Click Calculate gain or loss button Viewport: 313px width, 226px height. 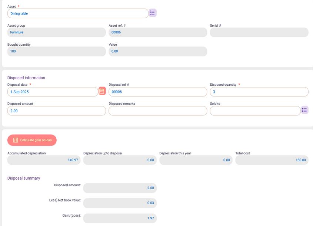click(32, 140)
